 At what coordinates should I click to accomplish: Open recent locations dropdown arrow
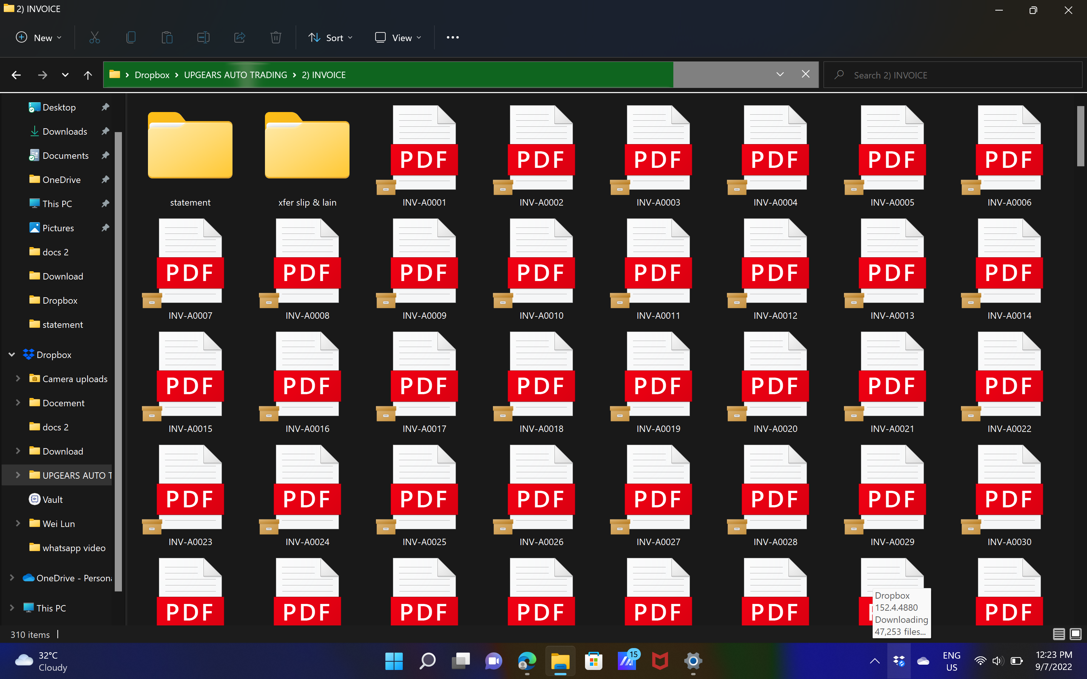point(65,75)
